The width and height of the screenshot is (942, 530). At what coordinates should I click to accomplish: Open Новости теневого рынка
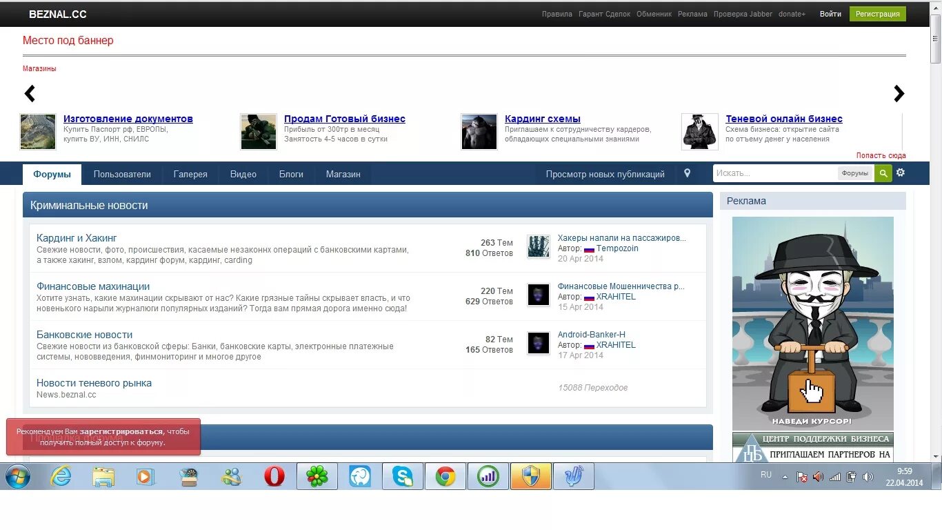(94, 383)
